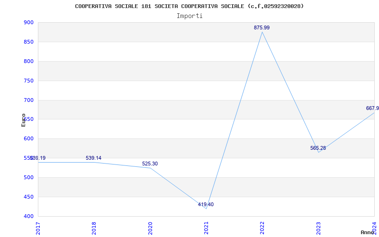Click the 2020 x-axis year label

150,228
